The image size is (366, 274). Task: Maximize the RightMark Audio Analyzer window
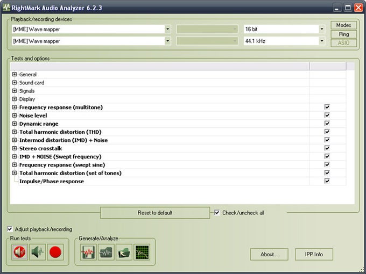point(348,8)
